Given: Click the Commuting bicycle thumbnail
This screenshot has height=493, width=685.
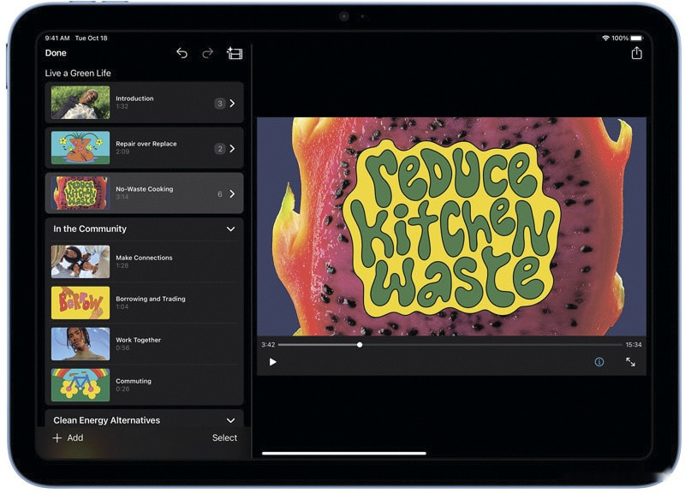Looking at the screenshot, I should click(x=80, y=385).
